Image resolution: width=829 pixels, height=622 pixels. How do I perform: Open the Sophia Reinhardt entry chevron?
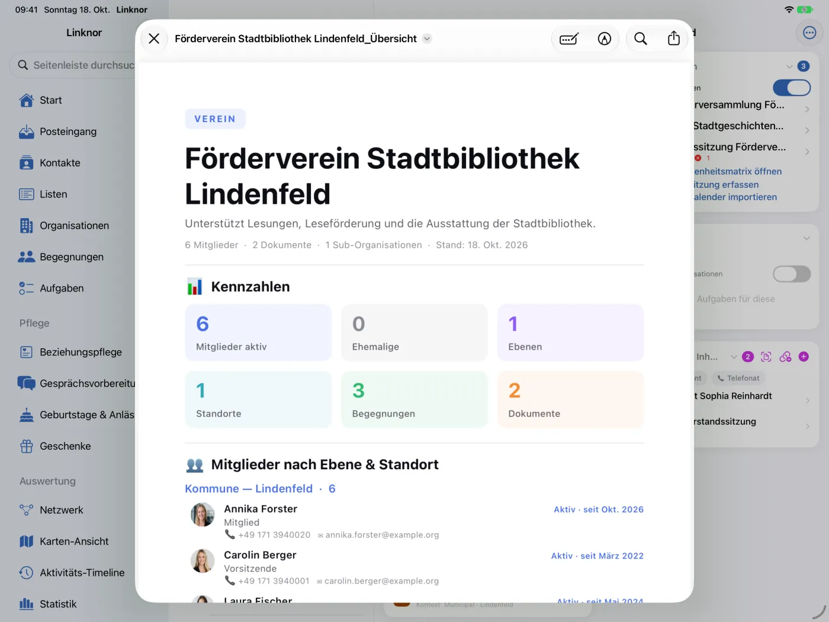(807, 400)
